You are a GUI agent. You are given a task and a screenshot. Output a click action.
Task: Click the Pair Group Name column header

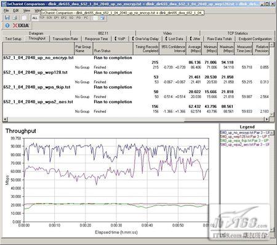click(x=83, y=49)
